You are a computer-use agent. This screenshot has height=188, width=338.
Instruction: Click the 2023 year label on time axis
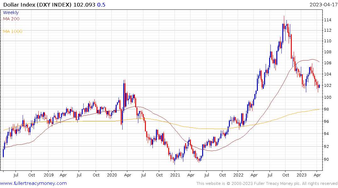pos(301,175)
